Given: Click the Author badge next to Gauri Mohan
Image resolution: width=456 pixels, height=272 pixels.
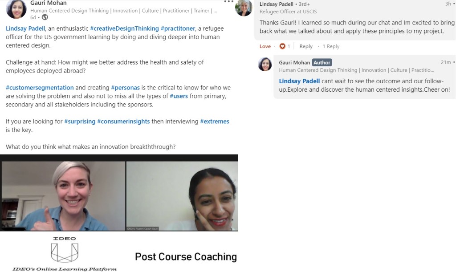Looking at the screenshot, I should tap(322, 62).
